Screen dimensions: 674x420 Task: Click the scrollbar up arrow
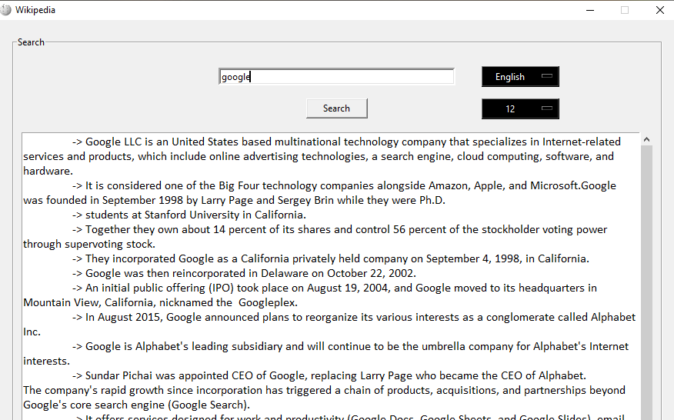[x=646, y=139]
